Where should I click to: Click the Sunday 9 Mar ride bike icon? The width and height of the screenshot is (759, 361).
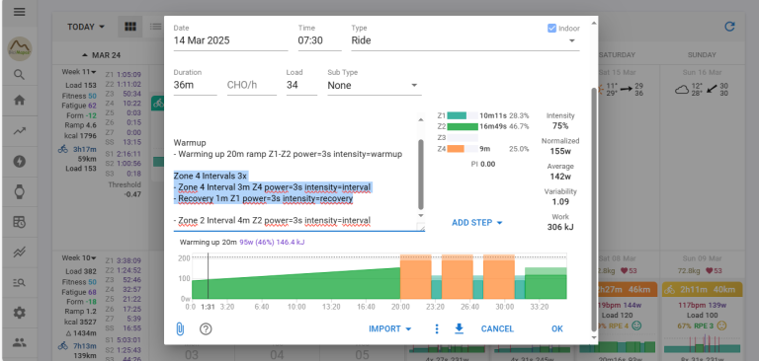[x=670, y=290]
